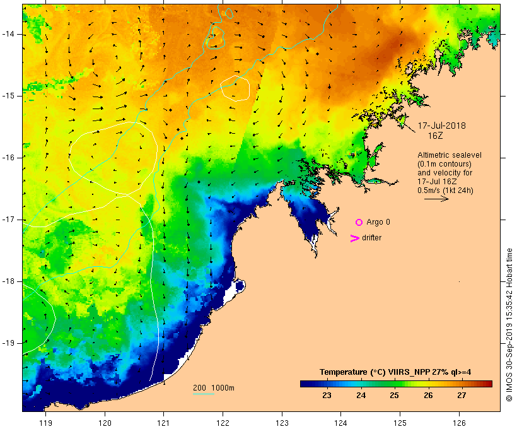This screenshot has width=517, height=429.
Task: Click the IMOS copyright timestamp text
Action: click(509, 325)
